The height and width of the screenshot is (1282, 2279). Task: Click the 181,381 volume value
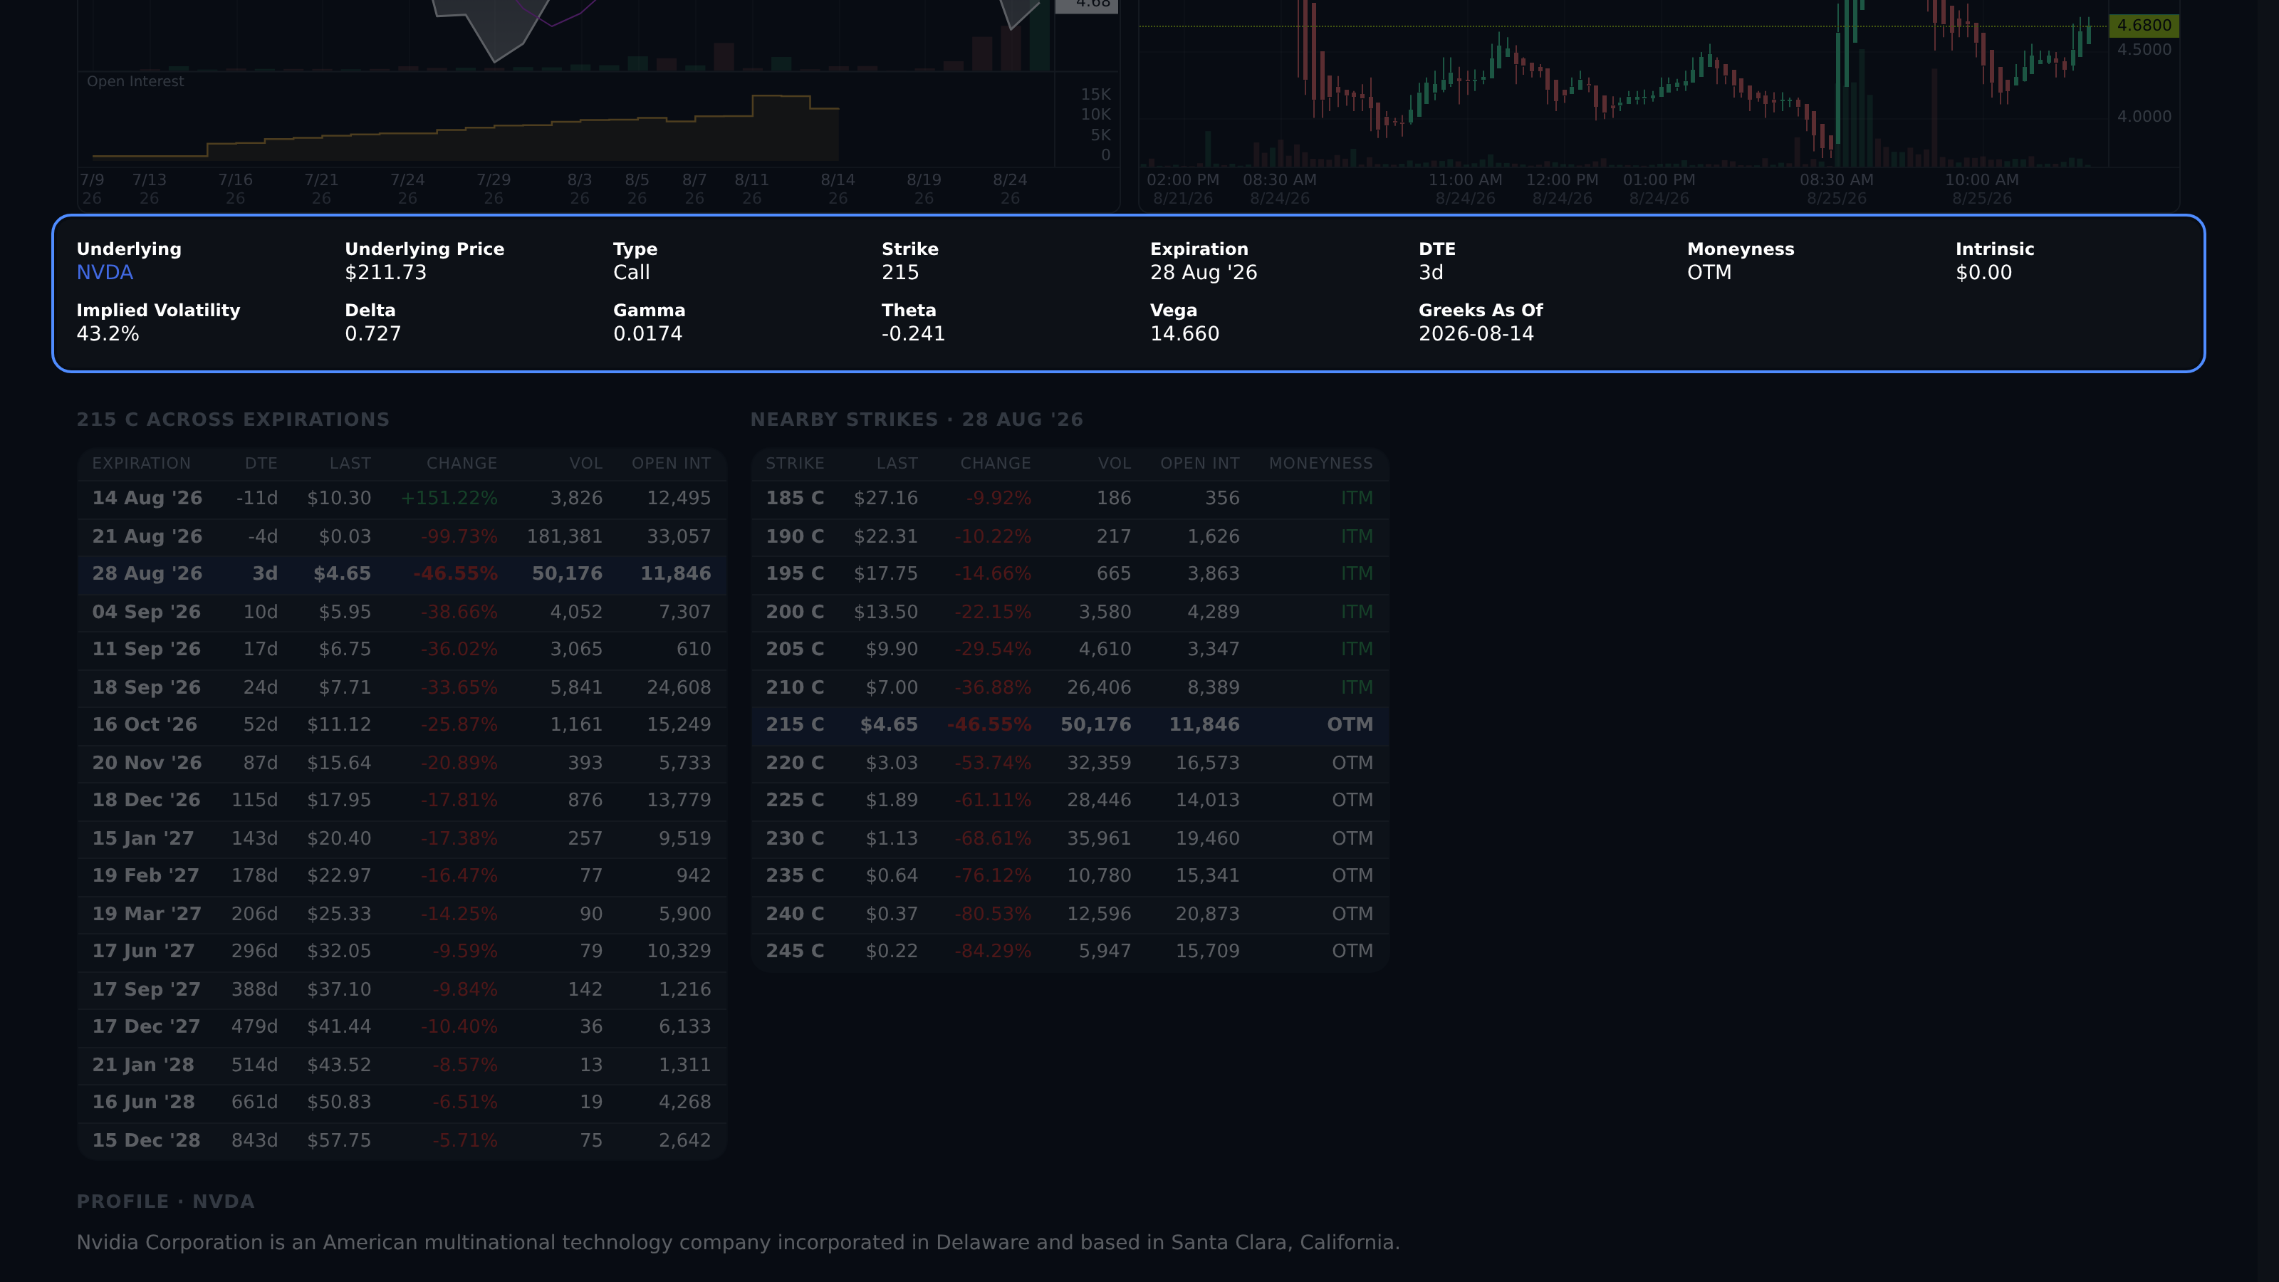coord(565,536)
